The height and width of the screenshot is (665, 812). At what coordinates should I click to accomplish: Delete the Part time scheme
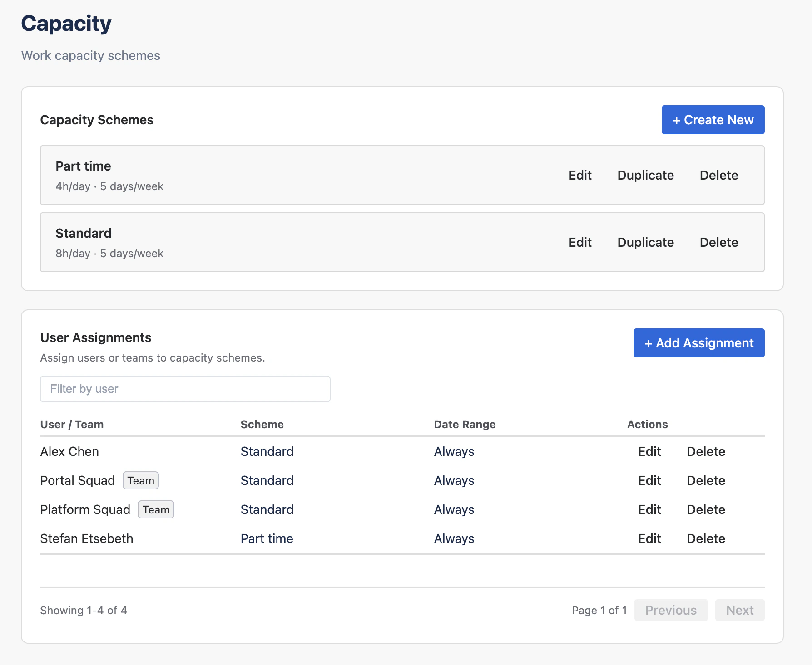[x=719, y=175]
